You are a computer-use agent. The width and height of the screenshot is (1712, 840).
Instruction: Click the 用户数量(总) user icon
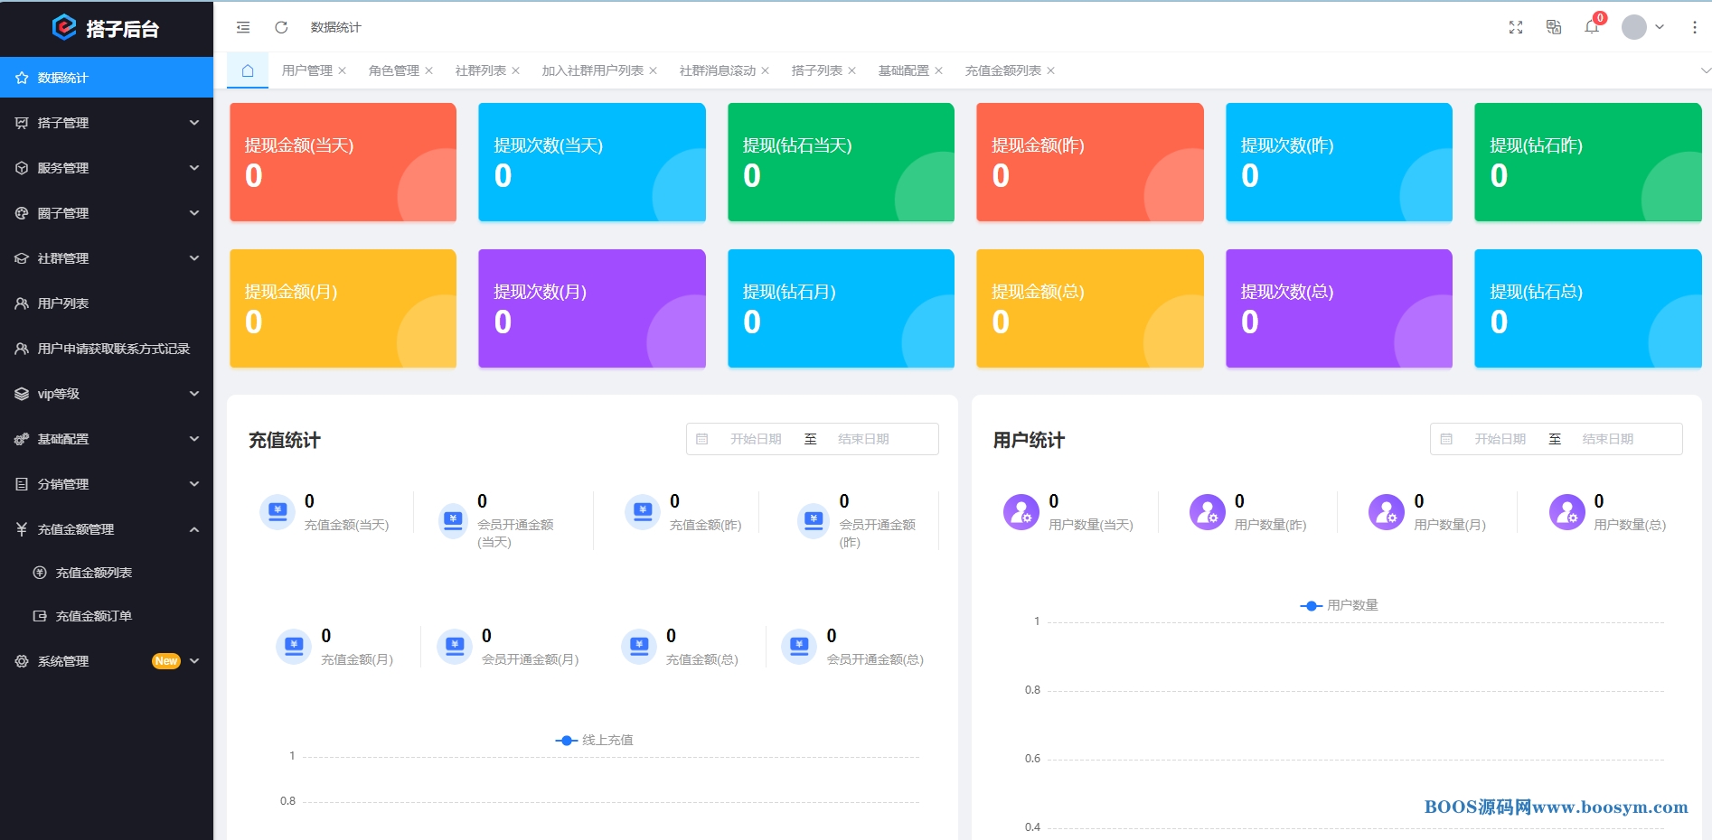point(1567,512)
